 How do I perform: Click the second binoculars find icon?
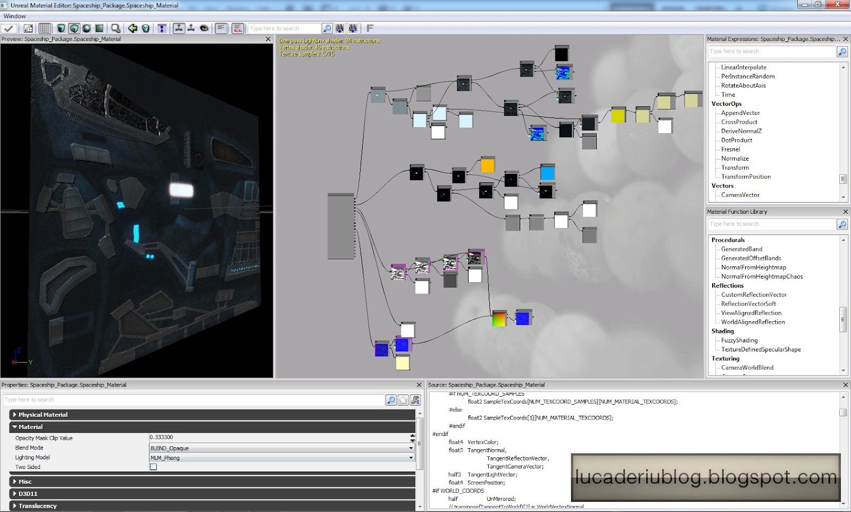pos(352,28)
